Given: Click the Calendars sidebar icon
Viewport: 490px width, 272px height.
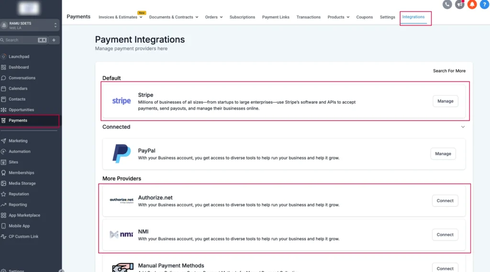Looking at the screenshot, I should click(3, 89).
